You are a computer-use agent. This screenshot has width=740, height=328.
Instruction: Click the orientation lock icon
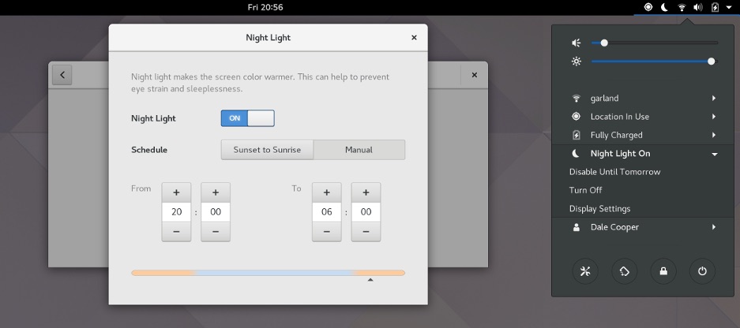pos(624,271)
